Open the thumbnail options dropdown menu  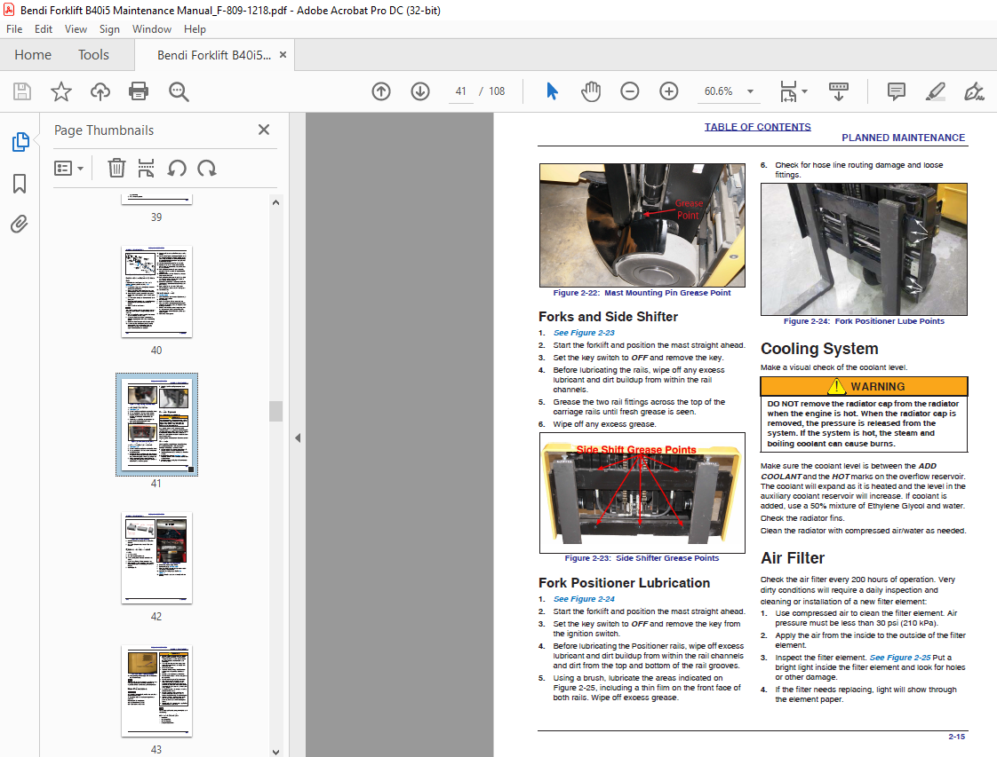pyautogui.click(x=68, y=169)
